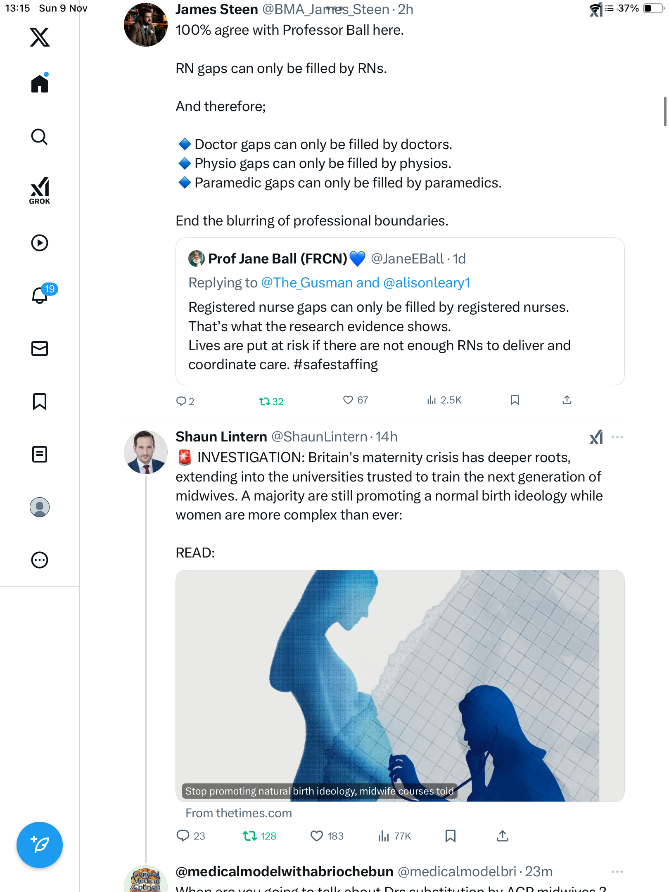Open Profile from the sidebar

40,507
